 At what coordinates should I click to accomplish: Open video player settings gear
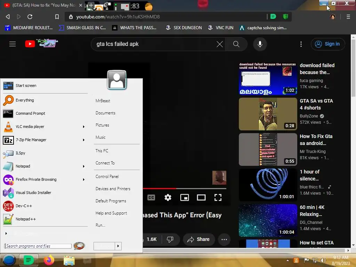click(168, 197)
